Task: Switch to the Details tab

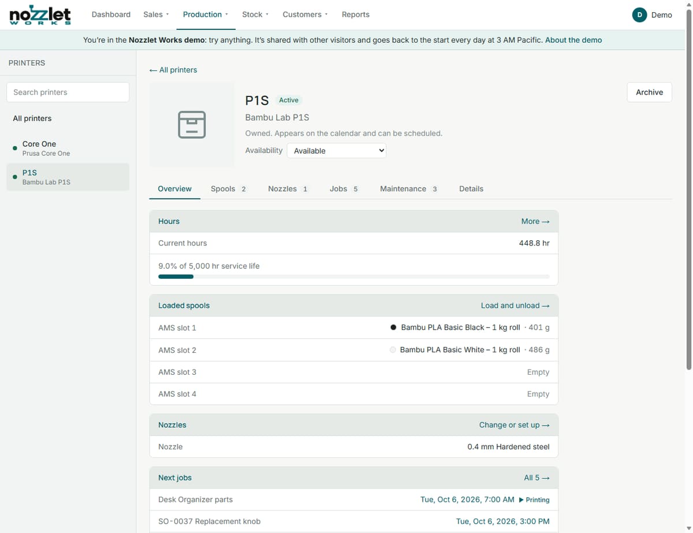Action: pos(471,189)
